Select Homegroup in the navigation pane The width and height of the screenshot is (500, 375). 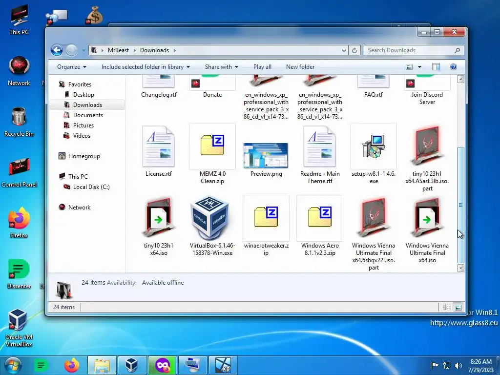click(84, 156)
